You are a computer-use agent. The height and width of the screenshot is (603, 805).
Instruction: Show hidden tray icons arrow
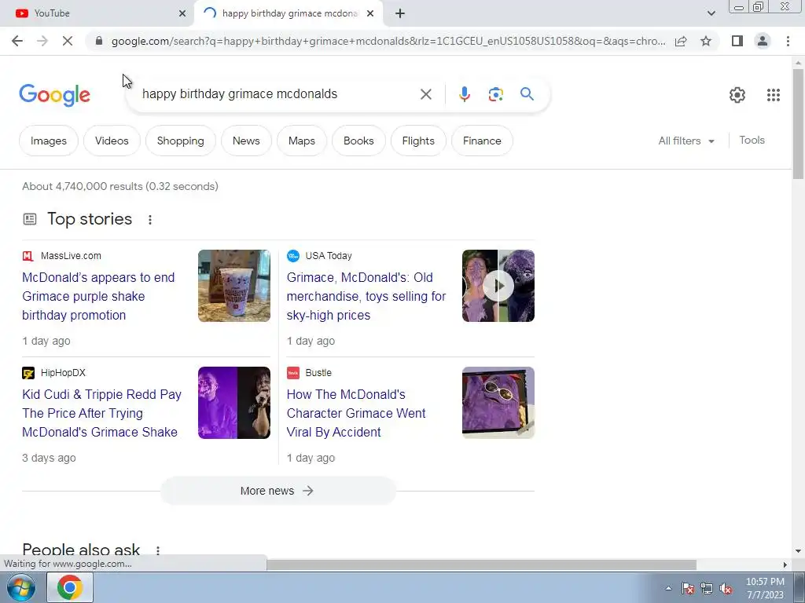668,588
